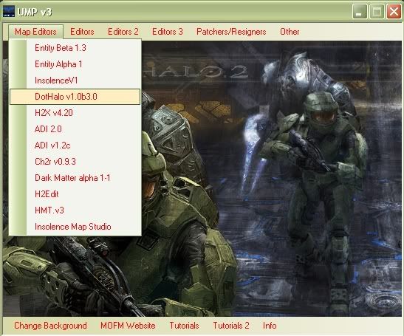Select InsolenceV1 from the menu
Screen dimensions: 404x336
point(75,80)
